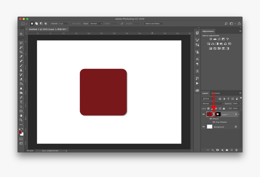Open the Layers panel menu
The image size is (260, 177).
(x=240, y=93)
